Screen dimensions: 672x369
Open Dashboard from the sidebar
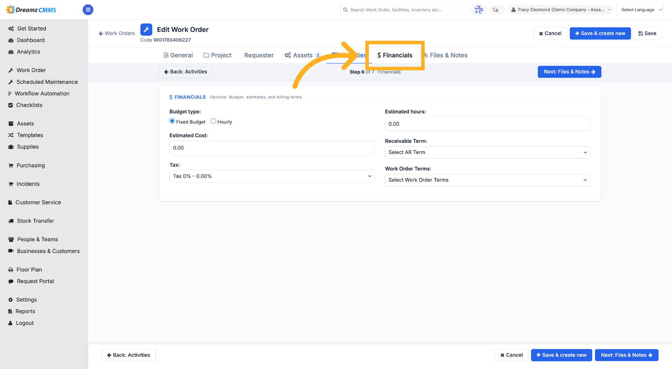31,40
